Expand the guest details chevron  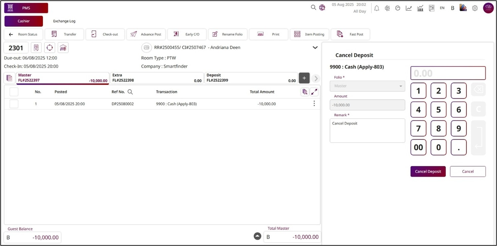(x=315, y=48)
